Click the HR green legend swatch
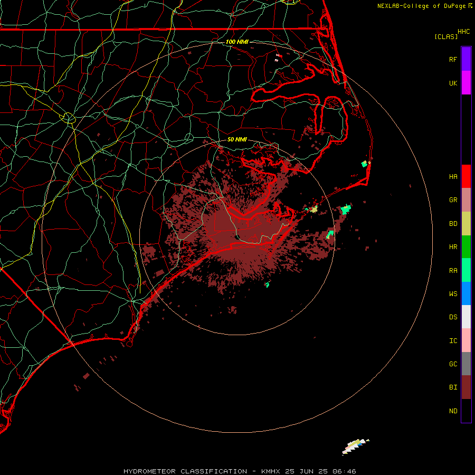The height and width of the screenshot is (475, 475). pos(466,247)
